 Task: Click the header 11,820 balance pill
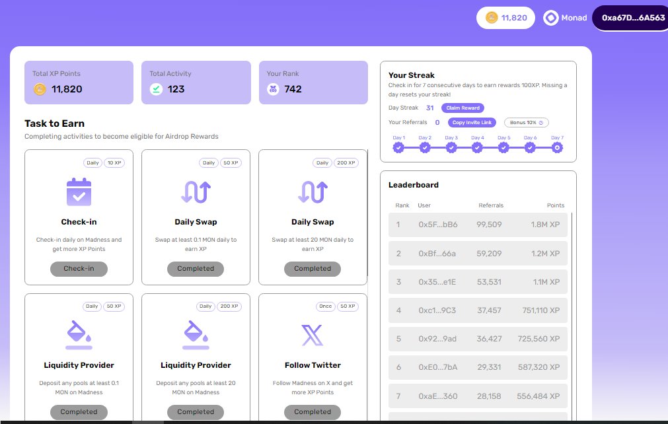[x=505, y=18]
